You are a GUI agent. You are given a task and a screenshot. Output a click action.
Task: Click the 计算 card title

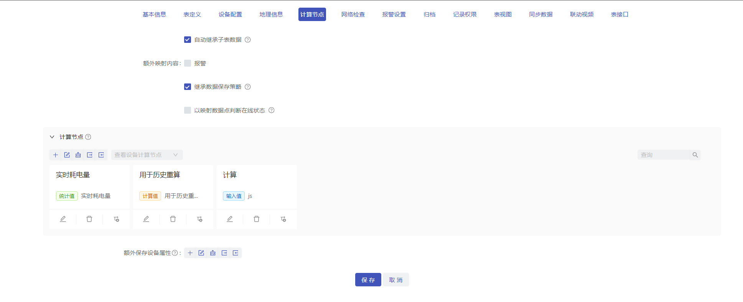tap(230, 175)
